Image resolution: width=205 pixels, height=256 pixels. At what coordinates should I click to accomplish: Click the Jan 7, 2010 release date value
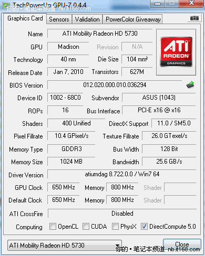click(x=68, y=72)
